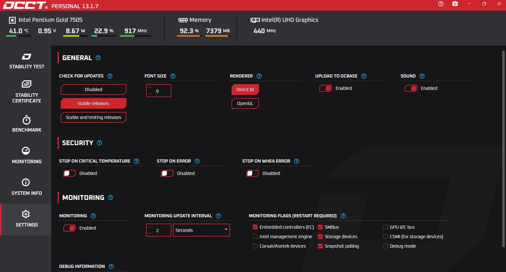Viewport: 506px width, 272px height.
Task: Show help for Stop on Critical Temperature
Action: tap(137, 161)
